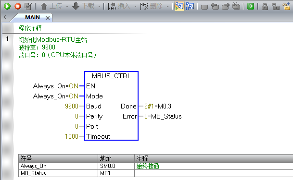The width and height of the screenshot is (293, 180).
Task: Select the MB_Status symbol cell
Action: 58,173
